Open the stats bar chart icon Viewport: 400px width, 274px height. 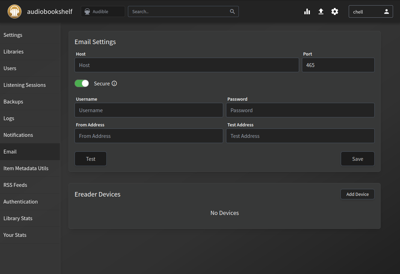tap(307, 11)
